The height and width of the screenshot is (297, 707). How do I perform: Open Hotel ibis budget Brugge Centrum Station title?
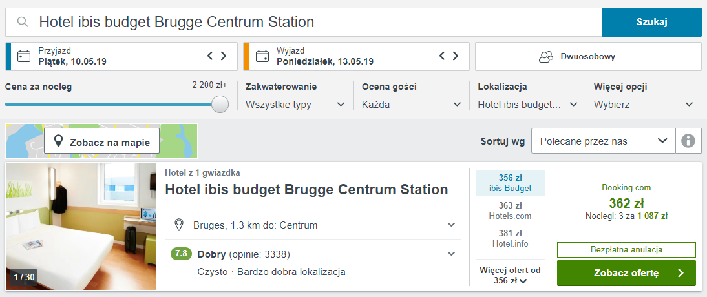coord(306,189)
